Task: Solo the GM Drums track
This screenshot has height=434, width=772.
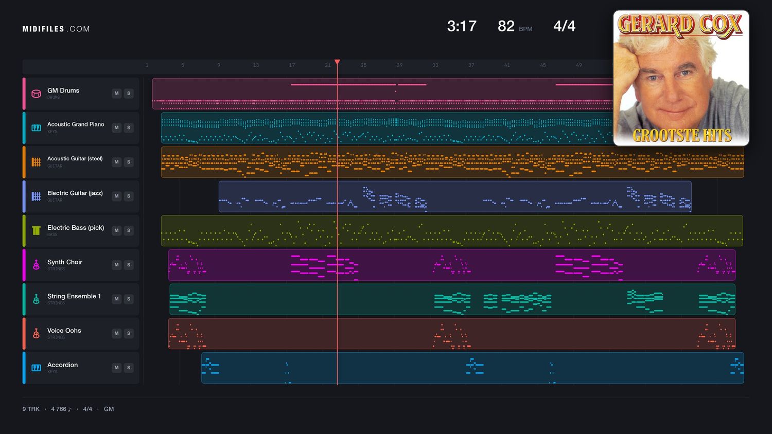Action: (x=129, y=93)
